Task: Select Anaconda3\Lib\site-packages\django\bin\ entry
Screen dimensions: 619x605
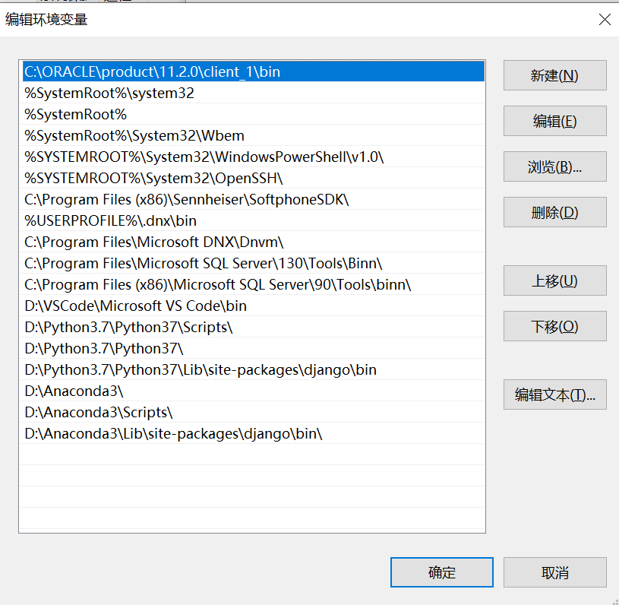Action: 254,434
